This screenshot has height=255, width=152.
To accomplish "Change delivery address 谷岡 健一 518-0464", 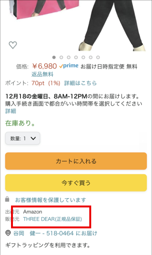I will click(x=55, y=233).
